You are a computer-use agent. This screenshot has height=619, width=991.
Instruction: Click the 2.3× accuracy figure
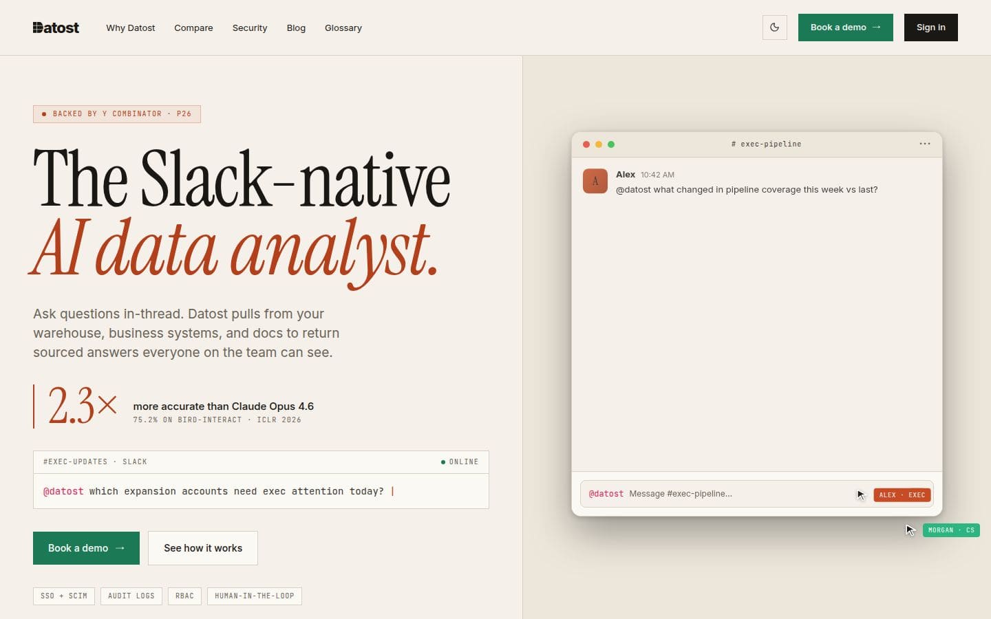(x=83, y=406)
